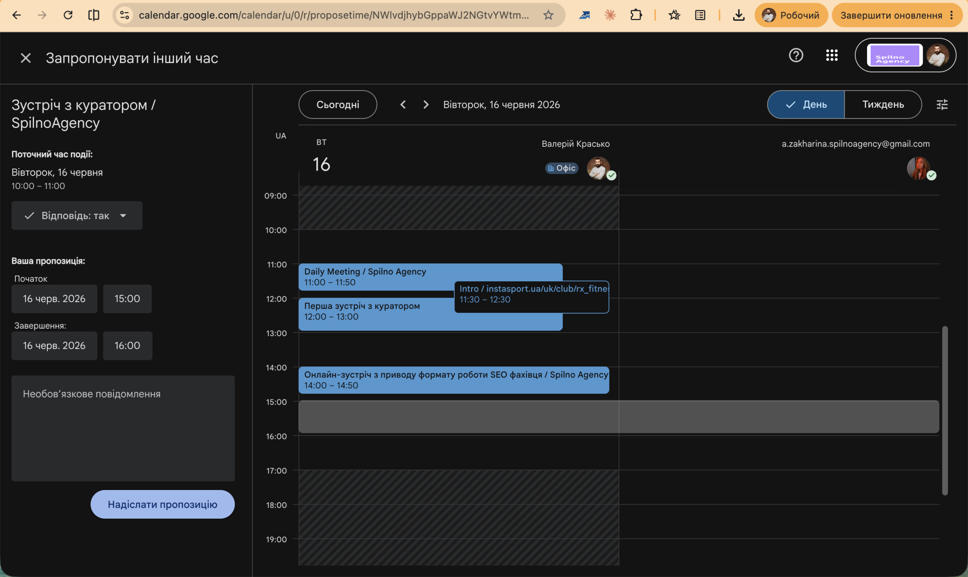968x577 pixels.
Task: Go forward in browser history
Action: 42,15
